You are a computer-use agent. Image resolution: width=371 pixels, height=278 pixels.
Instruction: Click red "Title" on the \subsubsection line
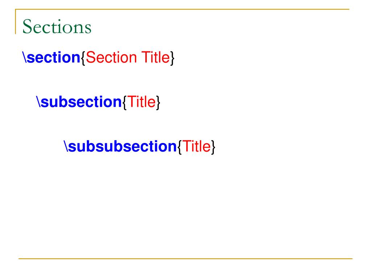click(x=196, y=146)
